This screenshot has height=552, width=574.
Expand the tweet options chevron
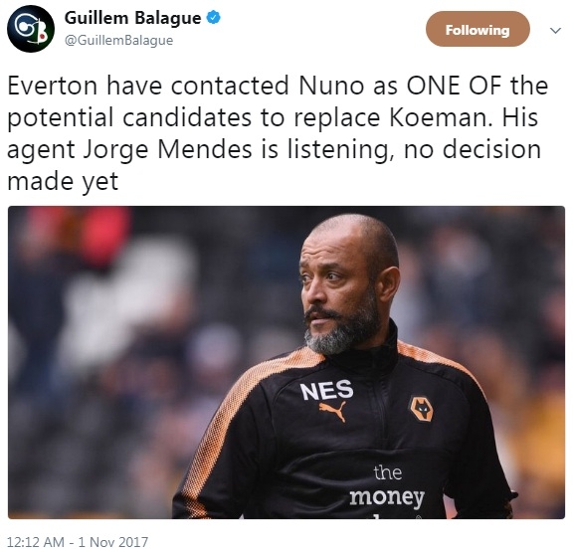tap(556, 30)
